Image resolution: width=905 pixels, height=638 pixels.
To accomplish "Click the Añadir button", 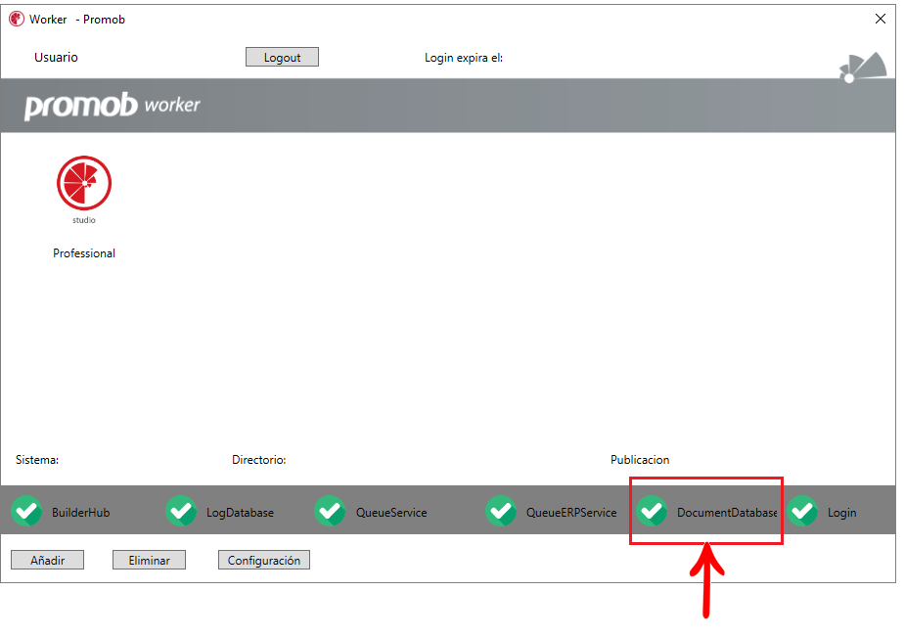I will coord(47,560).
